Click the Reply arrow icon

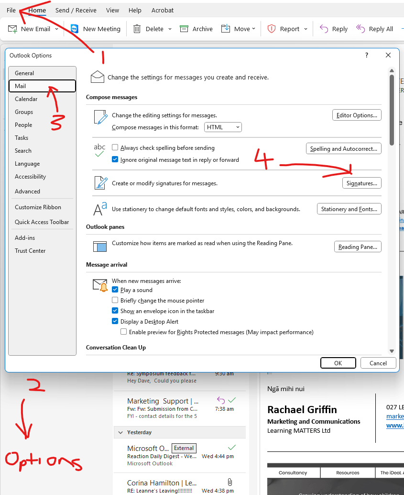[x=324, y=29]
